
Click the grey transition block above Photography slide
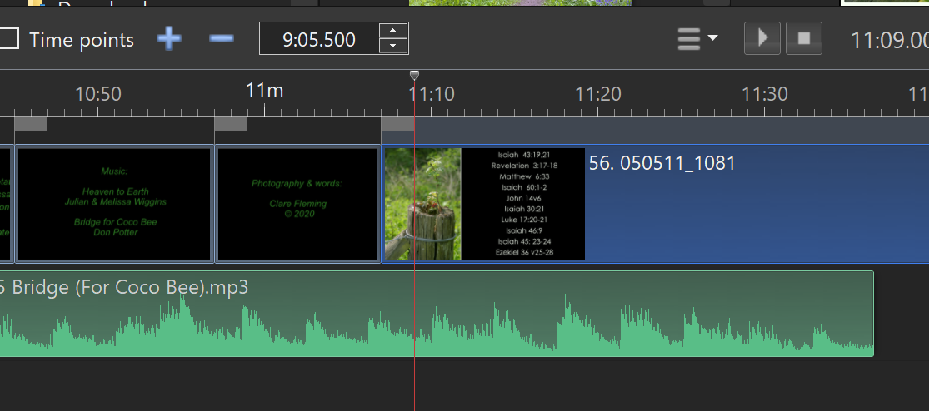pyautogui.click(x=231, y=125)
